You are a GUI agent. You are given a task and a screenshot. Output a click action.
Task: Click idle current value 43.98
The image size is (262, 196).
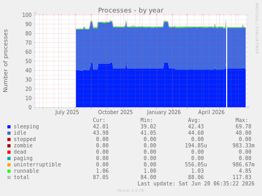click(x=101, y=133)
